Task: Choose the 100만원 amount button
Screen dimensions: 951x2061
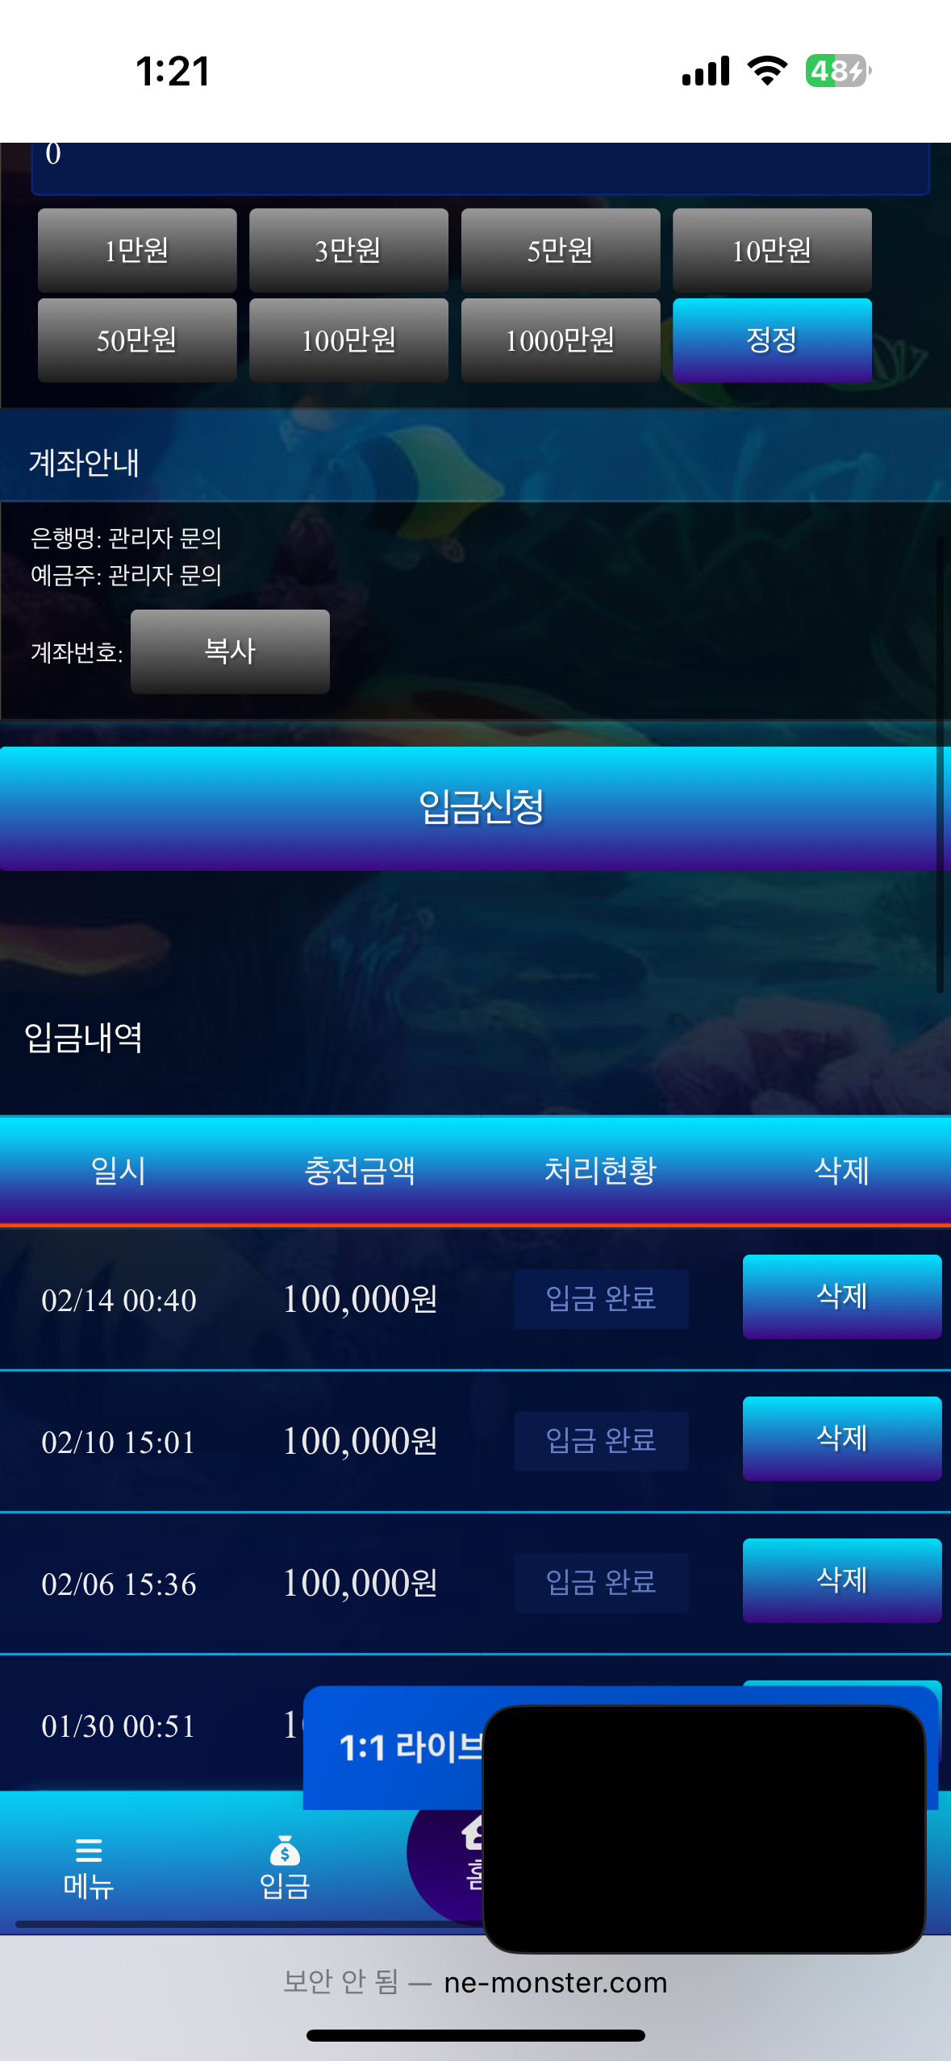Action: pos(348,340)
